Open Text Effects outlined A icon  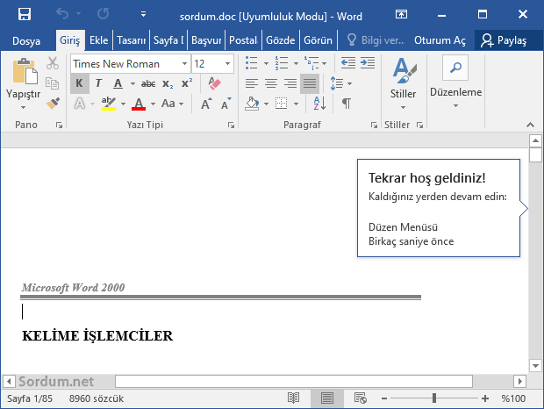coord(80,104)
